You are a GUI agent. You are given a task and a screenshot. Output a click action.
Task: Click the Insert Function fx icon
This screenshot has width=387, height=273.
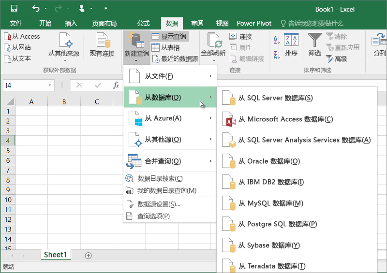[116, 86]
